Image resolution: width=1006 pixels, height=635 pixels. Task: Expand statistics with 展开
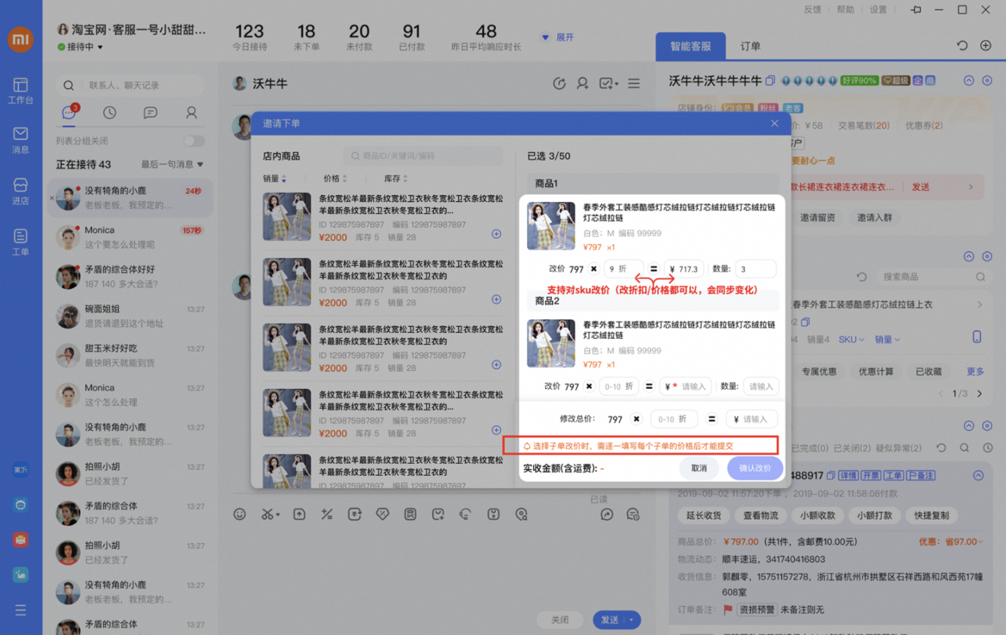point(559,37)
